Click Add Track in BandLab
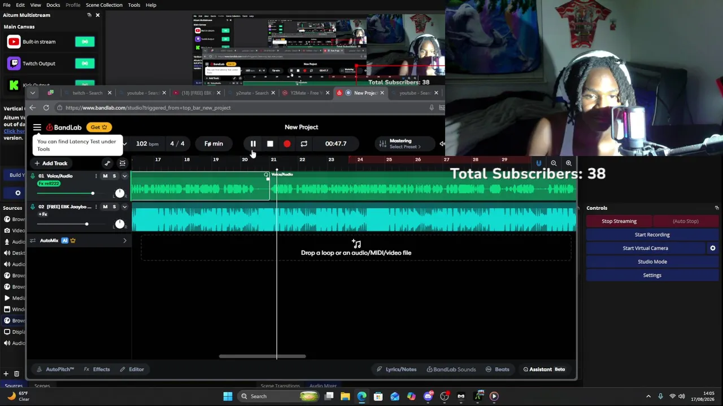 point(51,164)
